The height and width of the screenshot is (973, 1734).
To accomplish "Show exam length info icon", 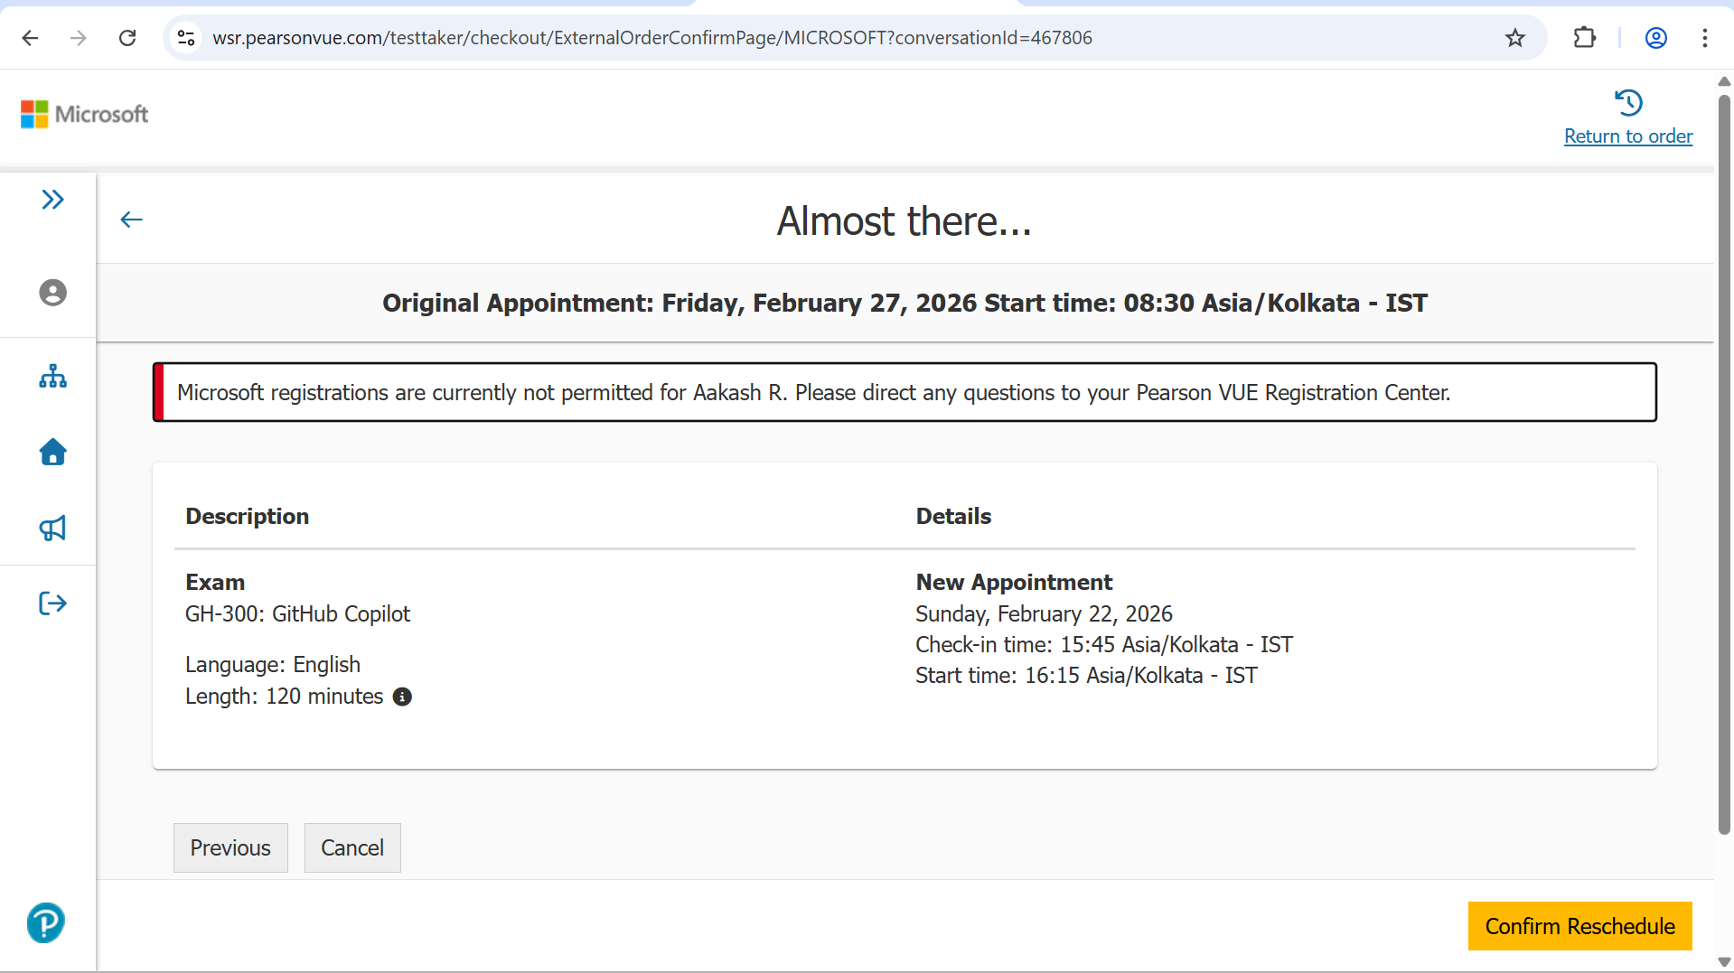I will point(402,697).
